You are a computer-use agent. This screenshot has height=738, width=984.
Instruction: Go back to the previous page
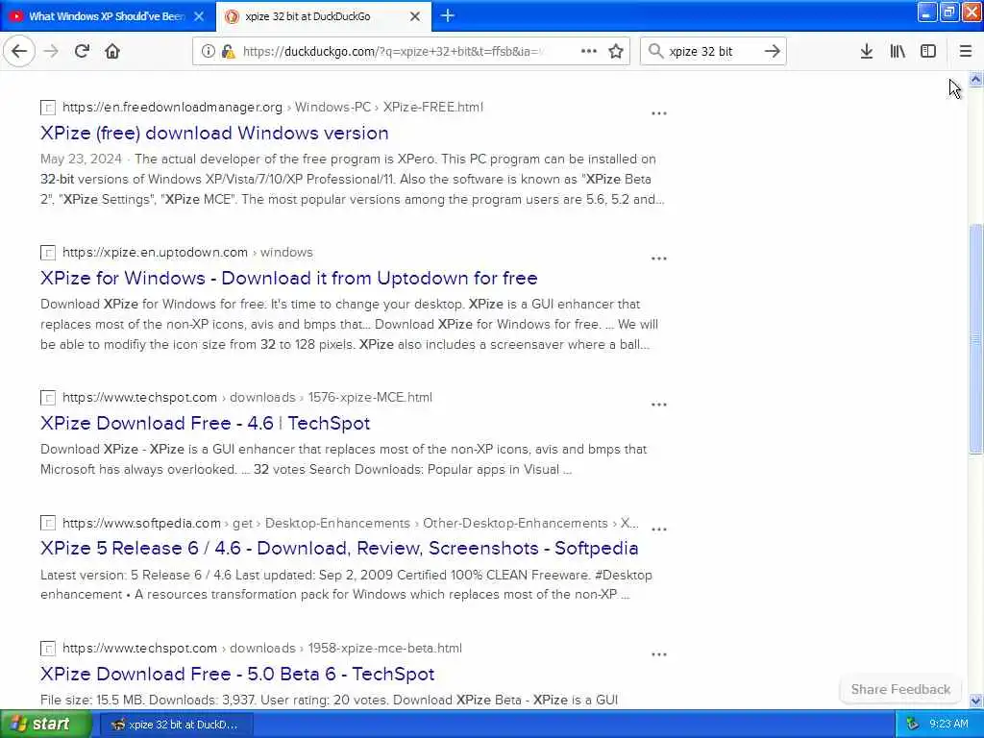point(19,51)
